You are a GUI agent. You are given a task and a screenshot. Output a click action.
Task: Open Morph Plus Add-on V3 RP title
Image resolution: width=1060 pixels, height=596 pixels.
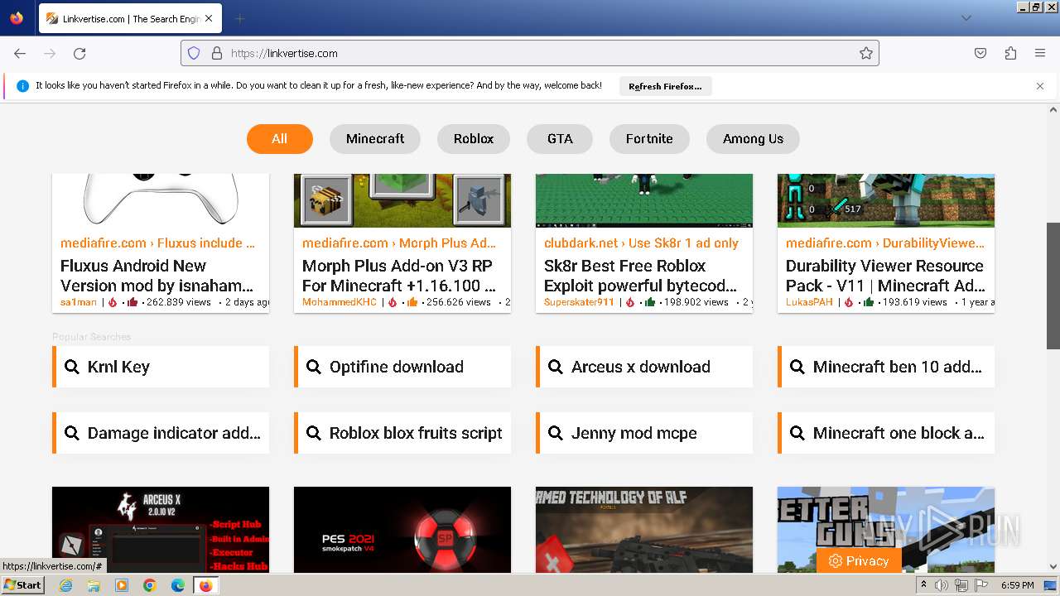(399, 276)
